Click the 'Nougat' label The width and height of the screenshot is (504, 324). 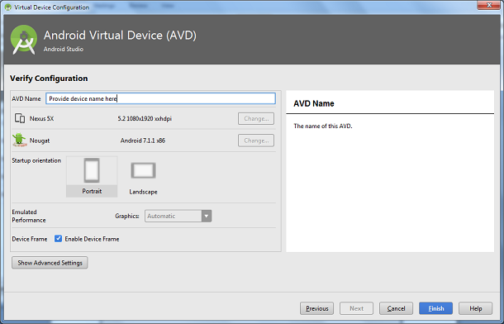(x=40, y=141)
